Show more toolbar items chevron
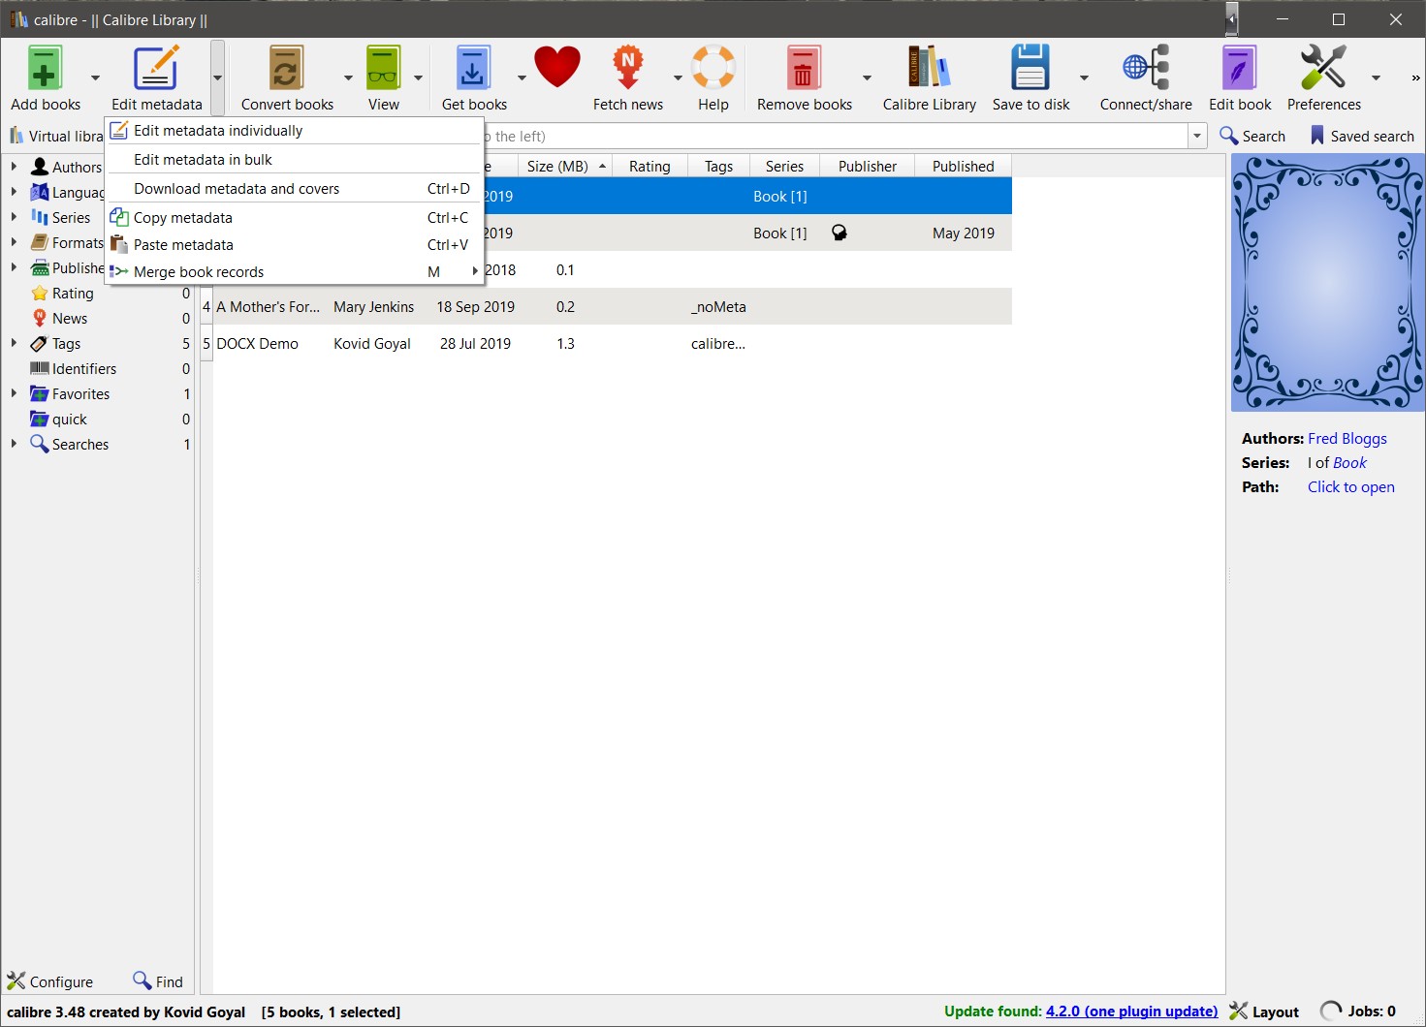This screenshot has height=1027, width=1426. point(1415,78)
